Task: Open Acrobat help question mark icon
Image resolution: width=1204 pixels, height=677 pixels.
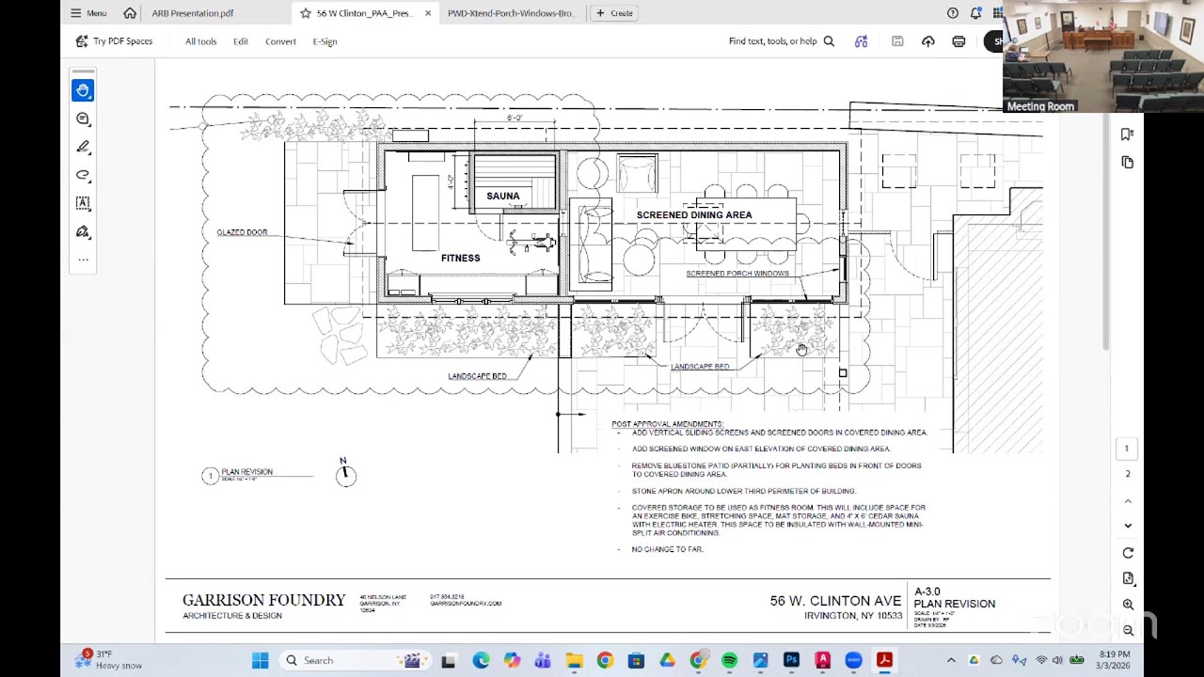Action: pyautogui.click(x=952, y=13)
